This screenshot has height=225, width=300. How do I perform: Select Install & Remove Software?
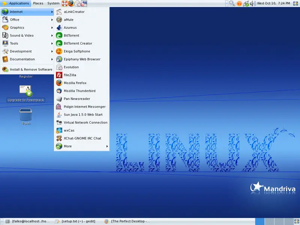click(x=31, y=69)
